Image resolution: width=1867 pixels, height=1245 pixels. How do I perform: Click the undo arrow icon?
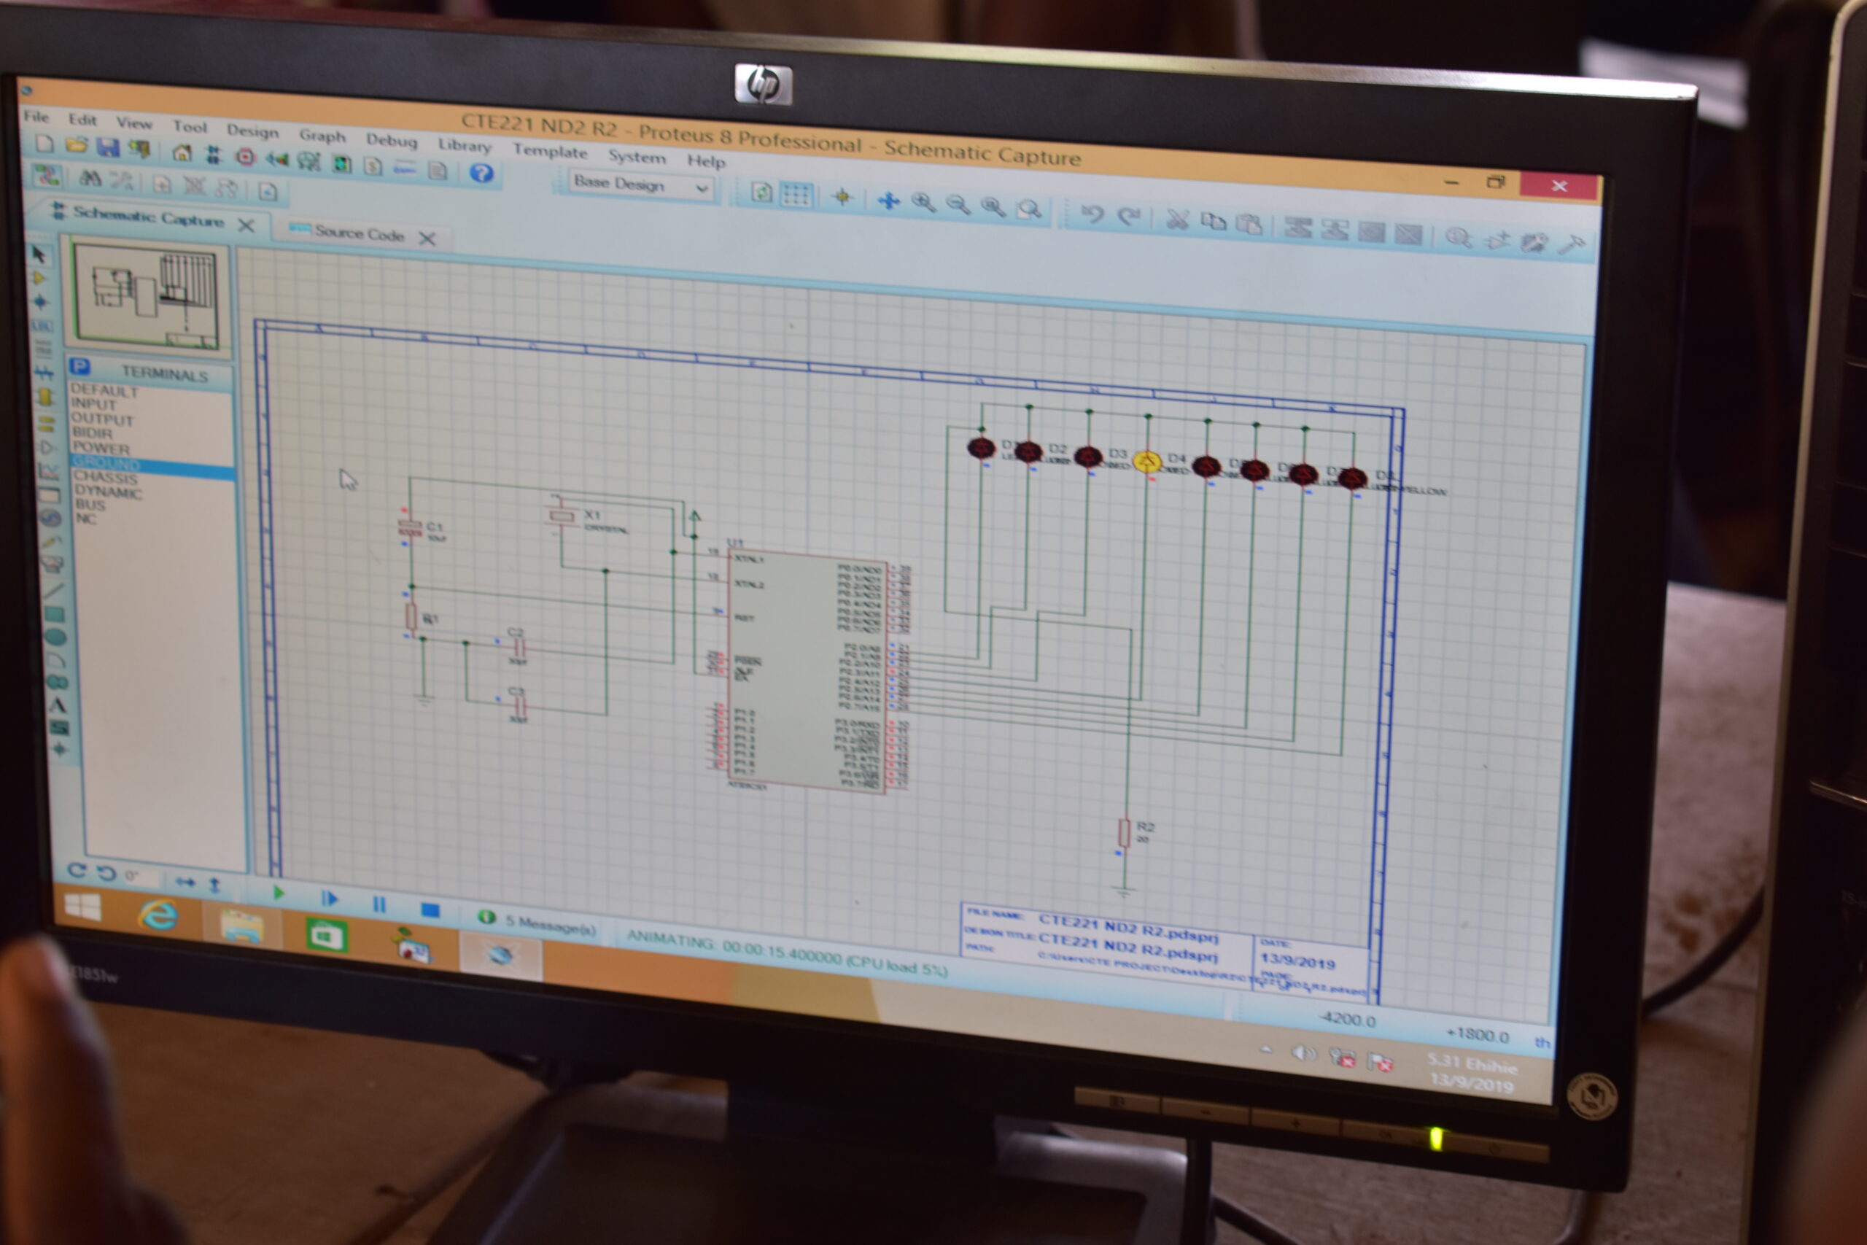(x=1092, y=214)
